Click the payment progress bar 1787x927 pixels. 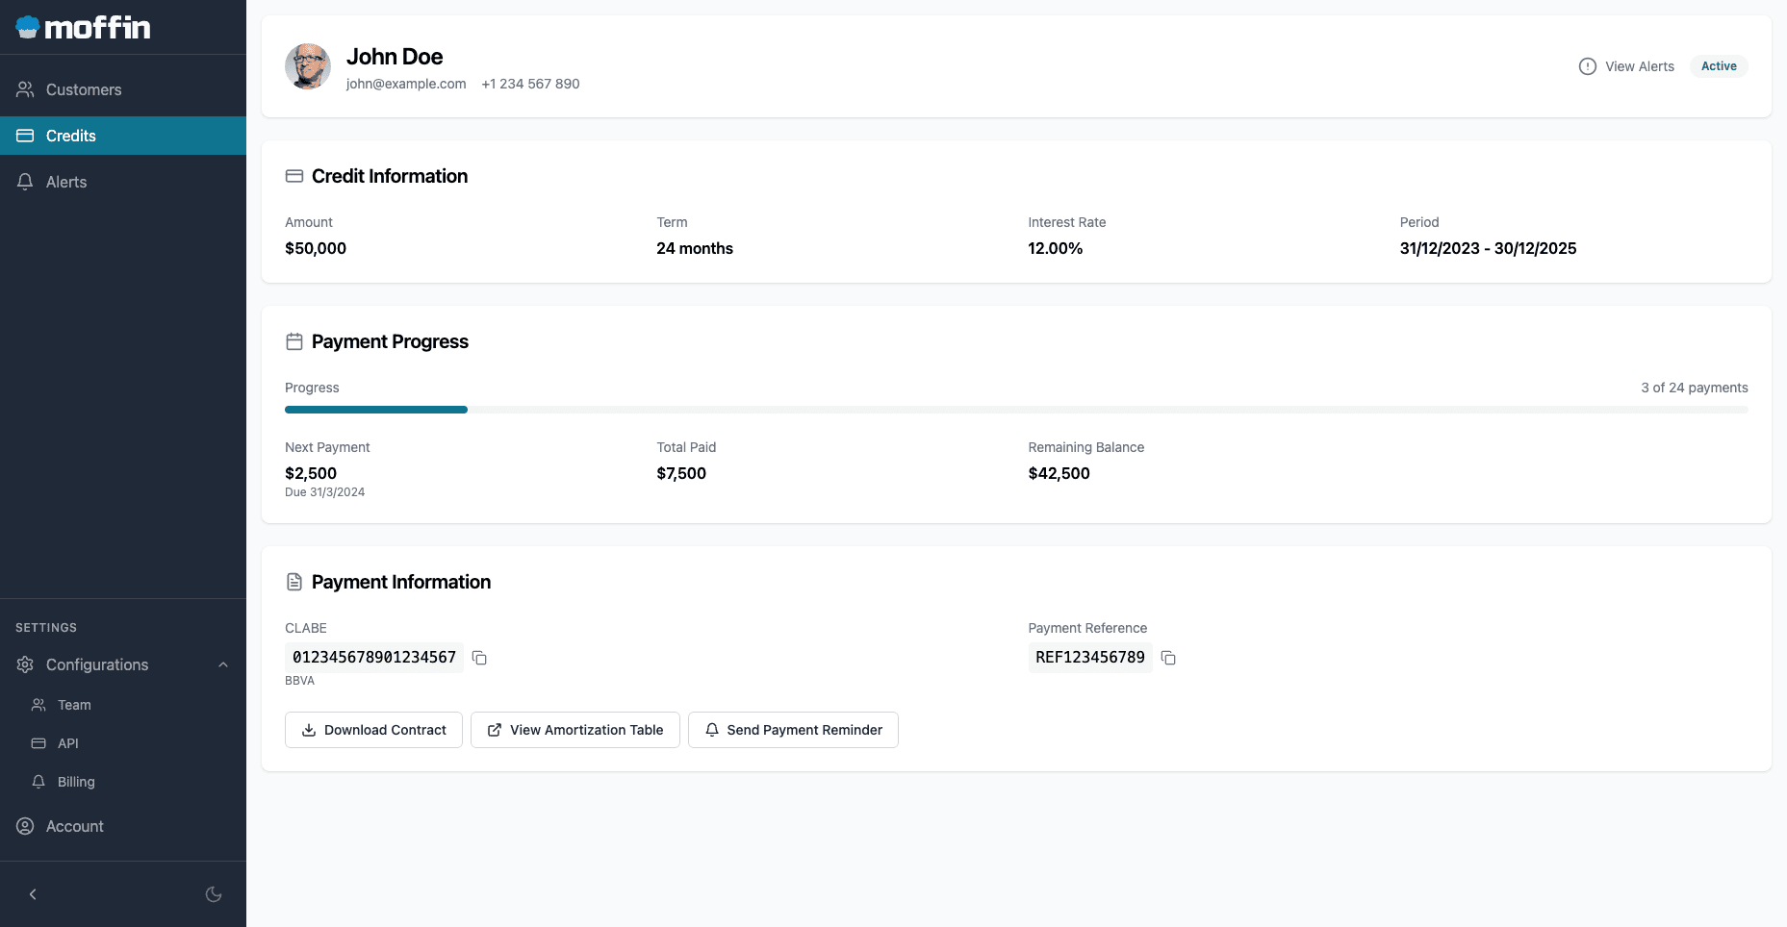(1015, 410)
